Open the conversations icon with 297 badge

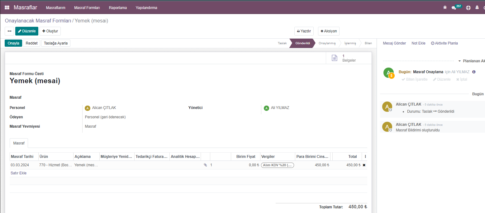454,8
